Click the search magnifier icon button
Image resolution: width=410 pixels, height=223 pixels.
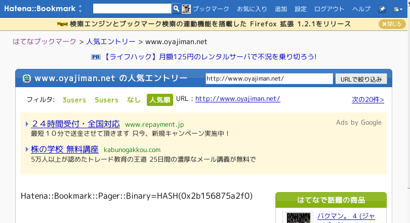(x=176, y=9)
